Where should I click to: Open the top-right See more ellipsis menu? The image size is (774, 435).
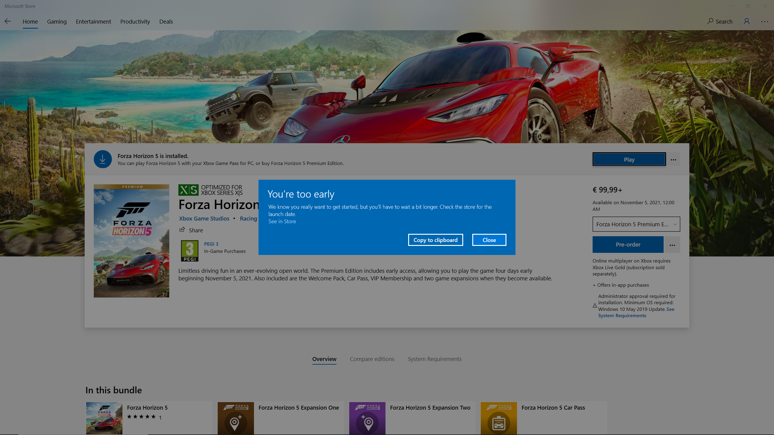point(765,21)
